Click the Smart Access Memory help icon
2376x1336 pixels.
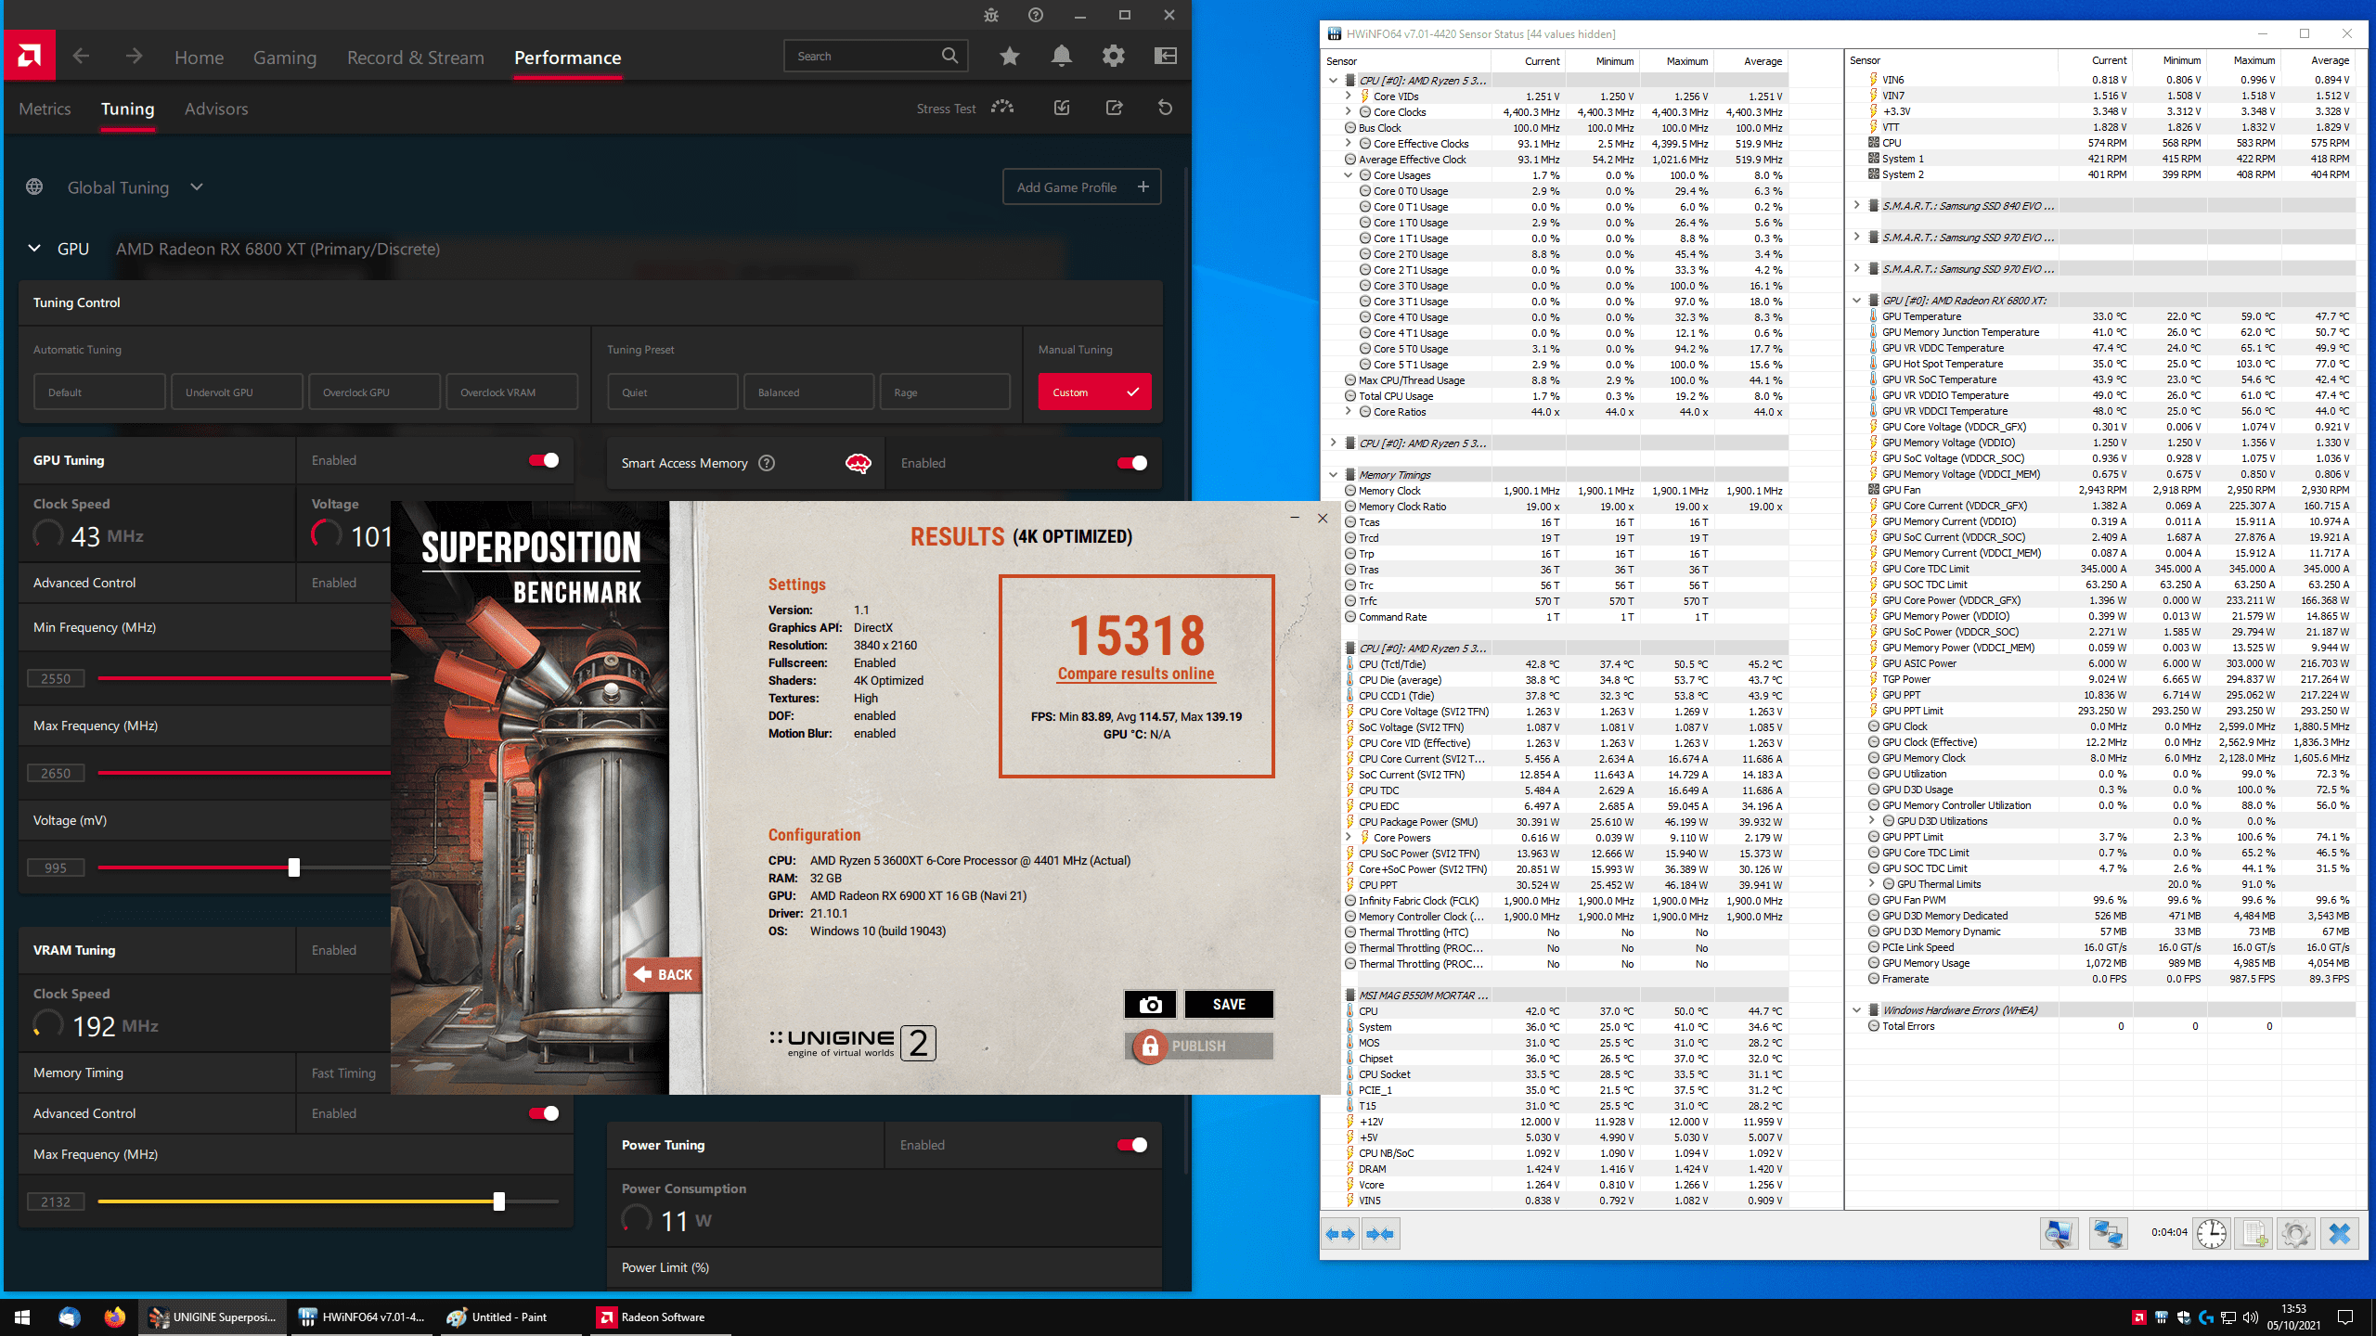[767, 463]
